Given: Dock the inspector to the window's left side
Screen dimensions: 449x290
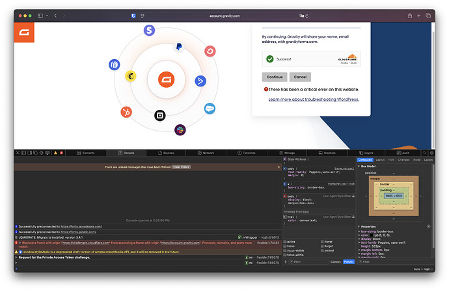Looking at the screenshot, I should (x=24, y=153).
